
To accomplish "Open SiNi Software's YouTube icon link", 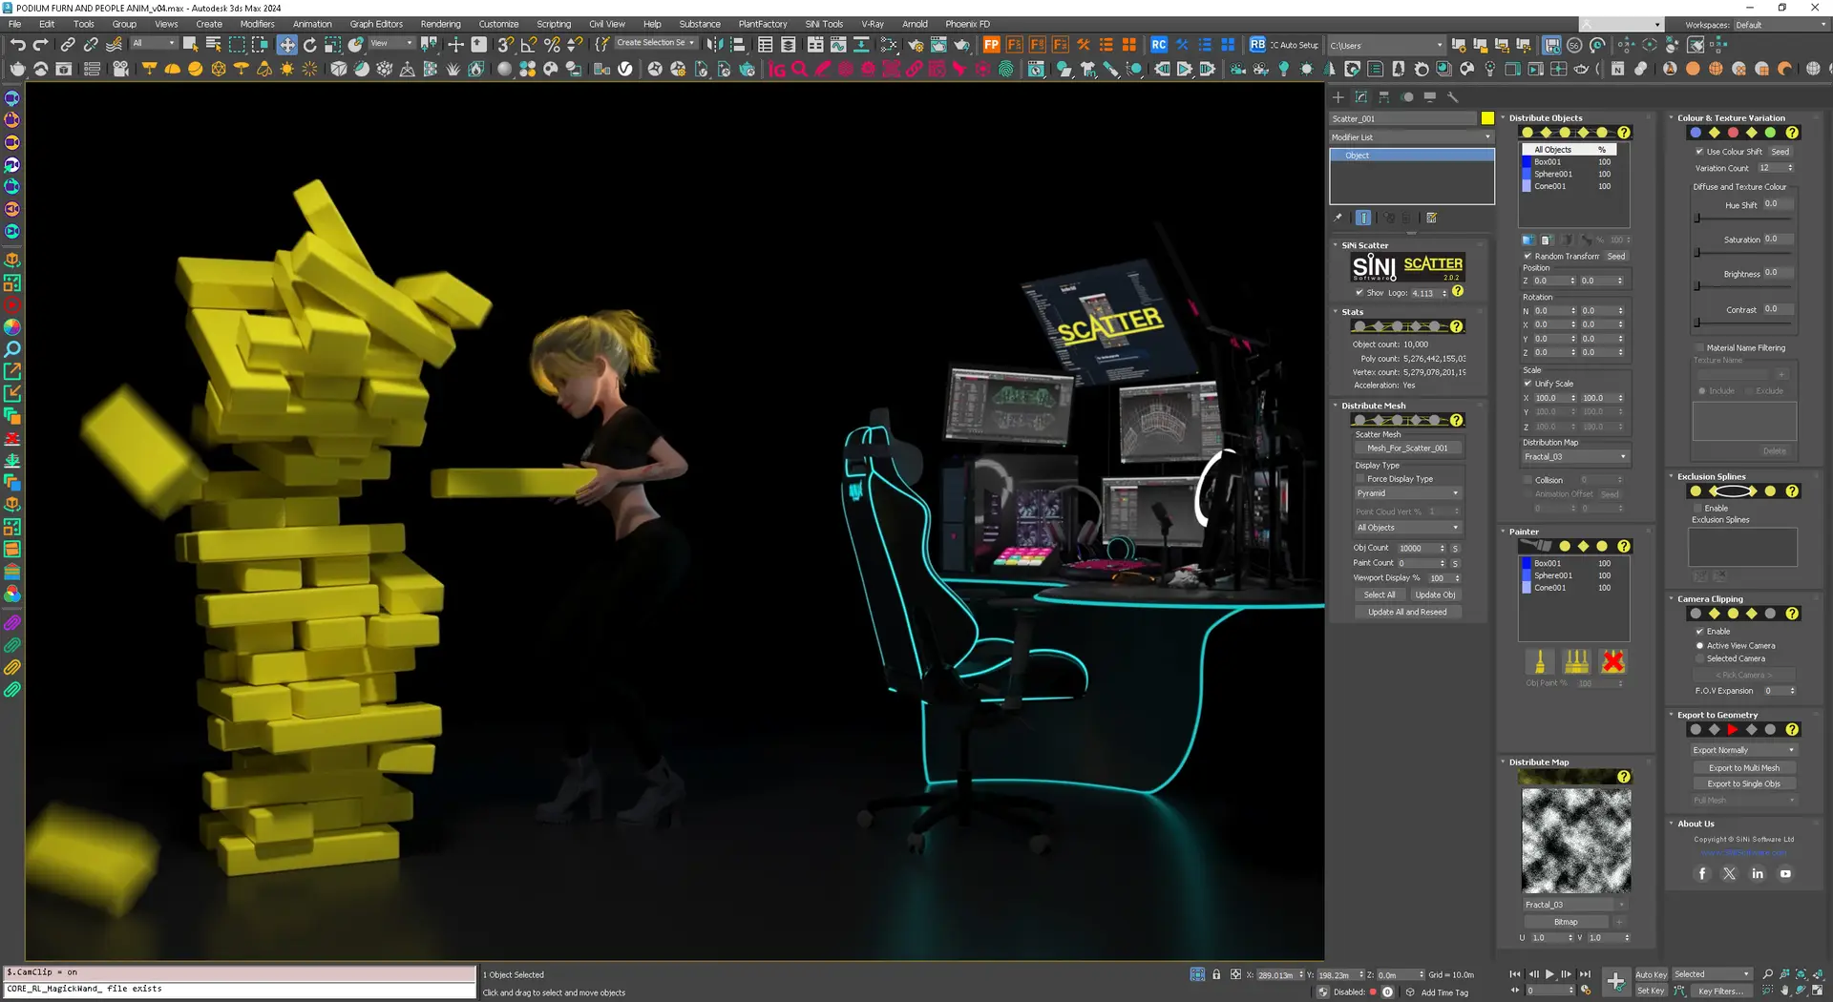I will click(1785, 873).
